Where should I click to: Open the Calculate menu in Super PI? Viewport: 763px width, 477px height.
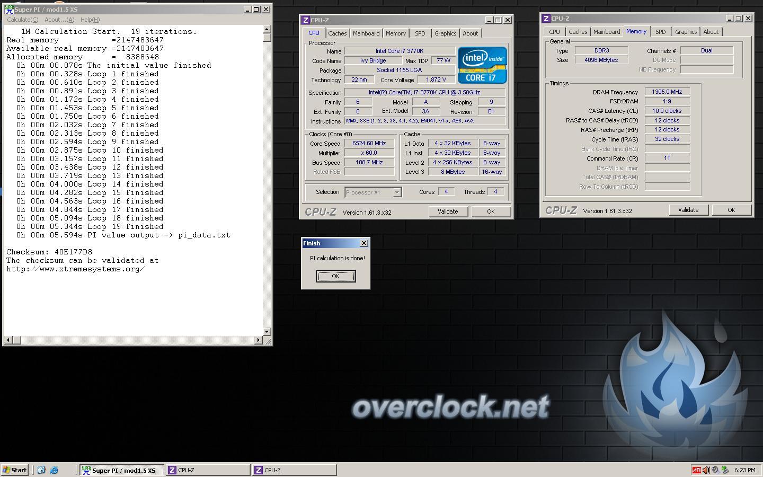coord(22,20)
